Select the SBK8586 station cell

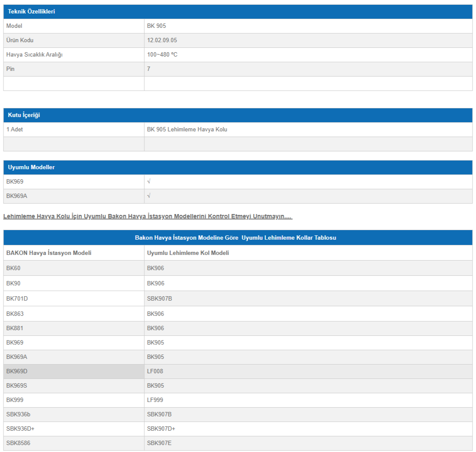(x=74, y=443)
